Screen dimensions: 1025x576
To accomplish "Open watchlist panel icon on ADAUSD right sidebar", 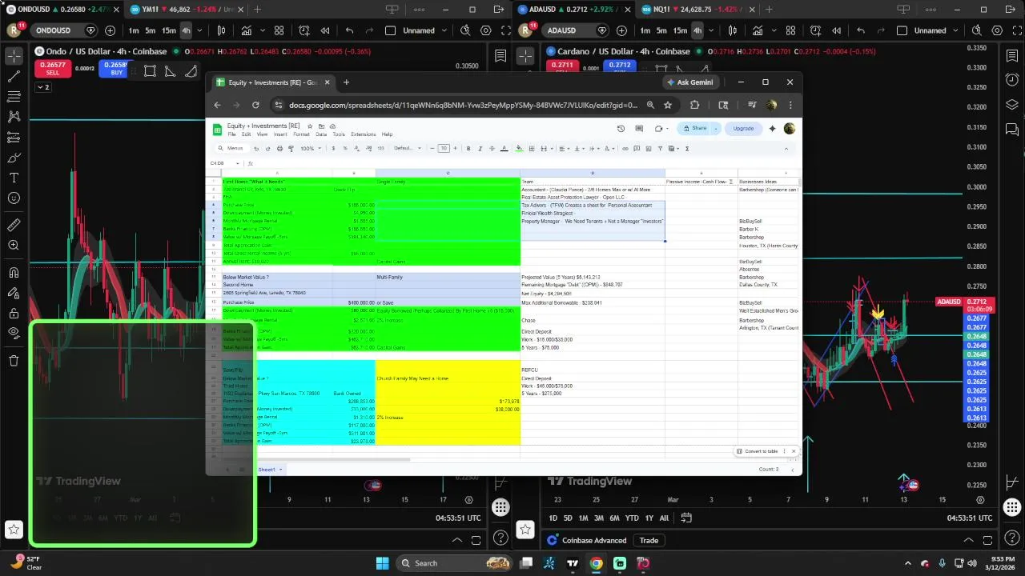I will tap(1012, 56).
